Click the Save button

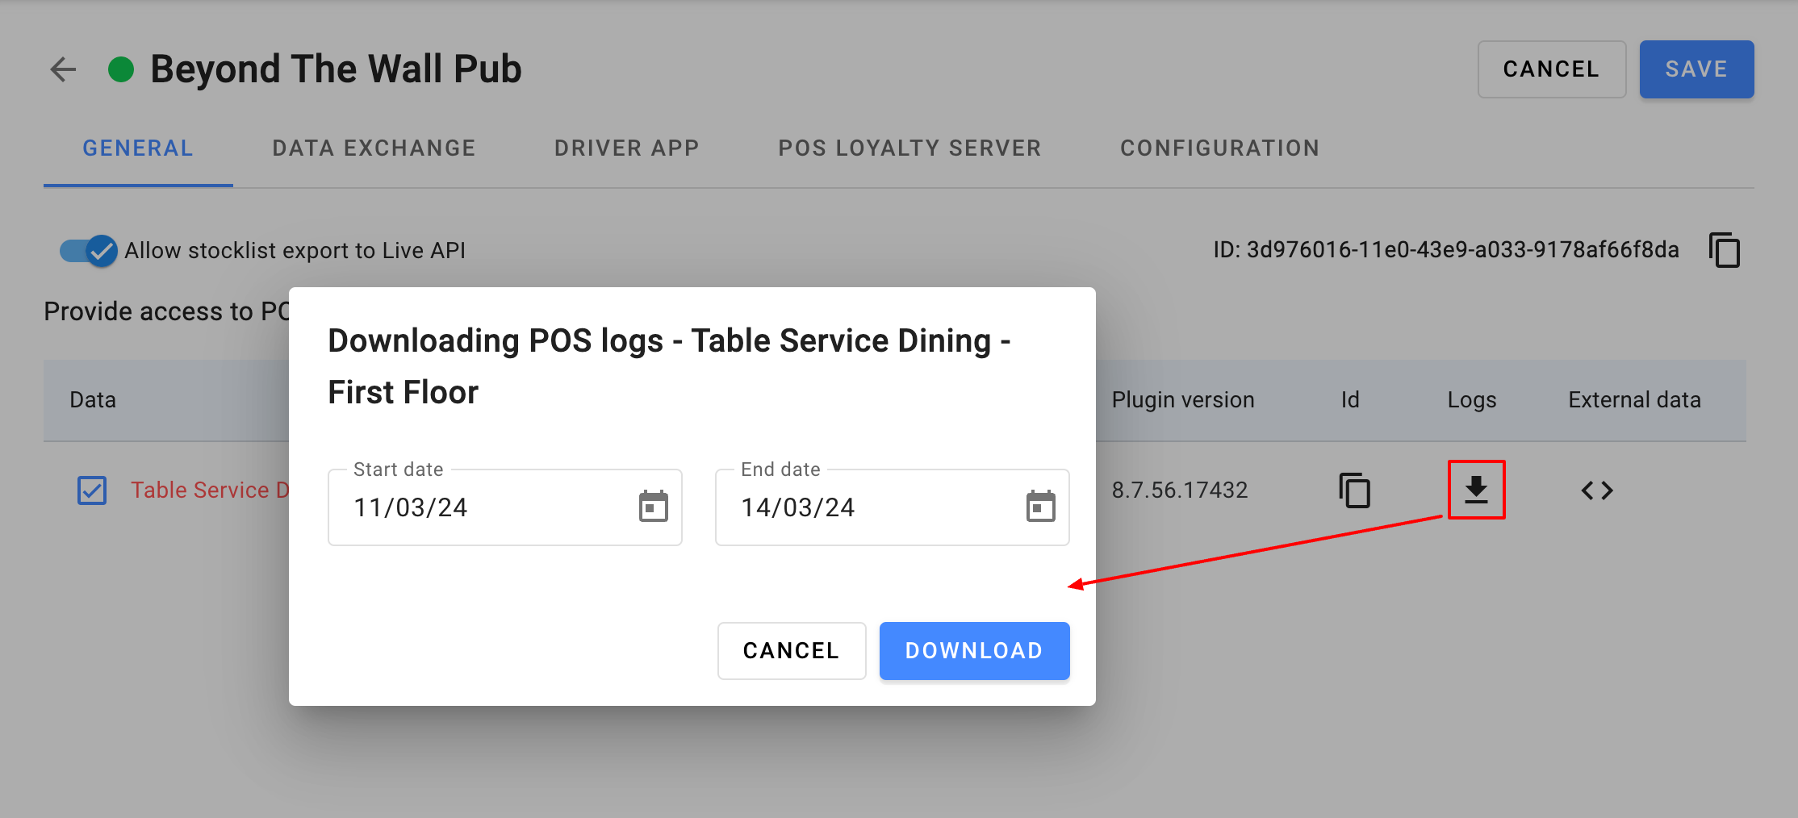pos(1696,69)
